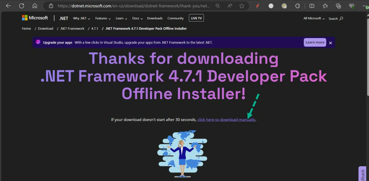Click the red feather extension icon
Image resolution: width=369 pixels, height=181 pixels.
coord(258,6)
